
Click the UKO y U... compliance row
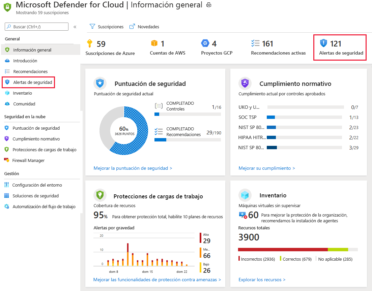298,107
